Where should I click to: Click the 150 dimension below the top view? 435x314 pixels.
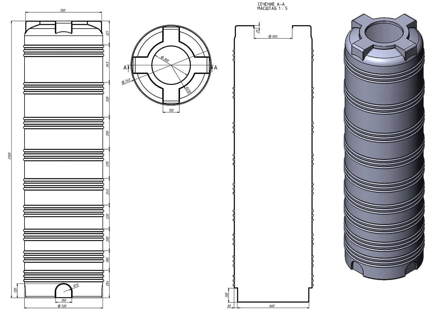coord(171,111)
